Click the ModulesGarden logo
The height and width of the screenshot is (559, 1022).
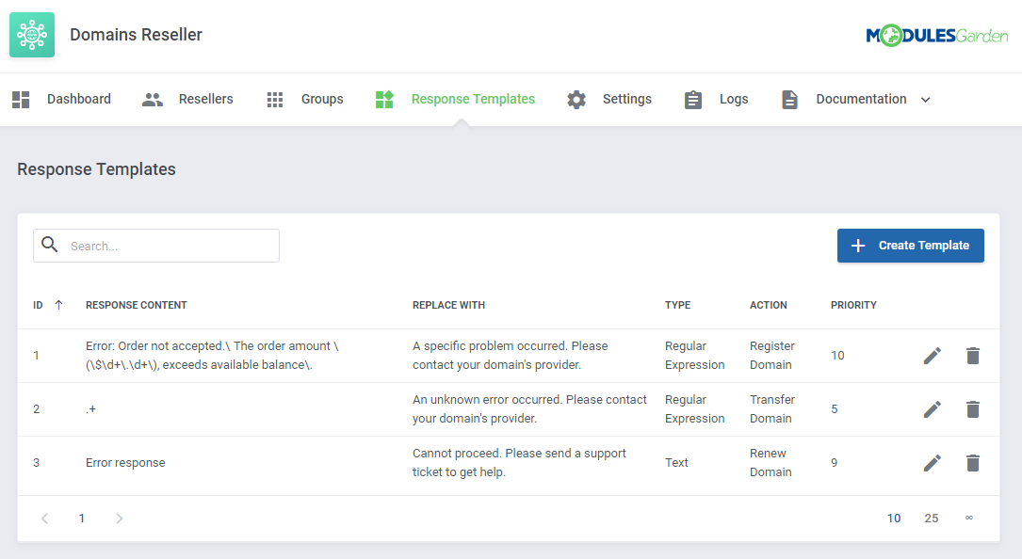pos(936,35)
